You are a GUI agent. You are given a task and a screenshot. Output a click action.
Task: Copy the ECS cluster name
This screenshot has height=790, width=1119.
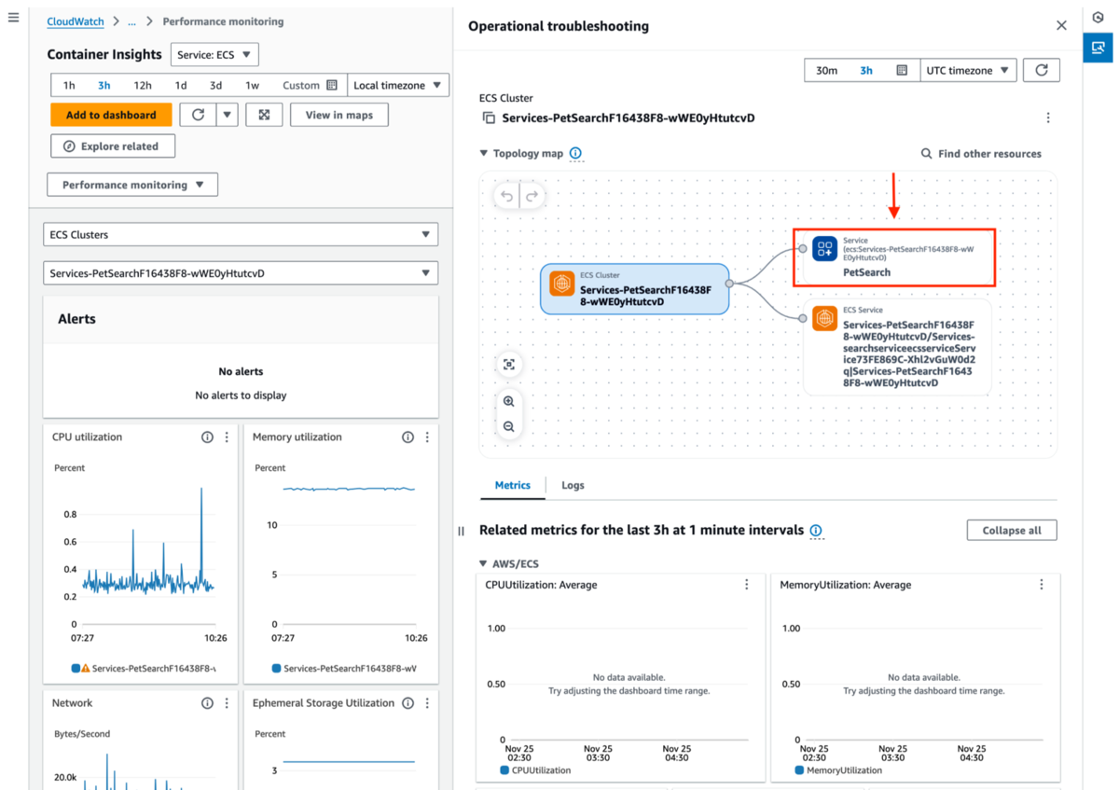(489, 118)
